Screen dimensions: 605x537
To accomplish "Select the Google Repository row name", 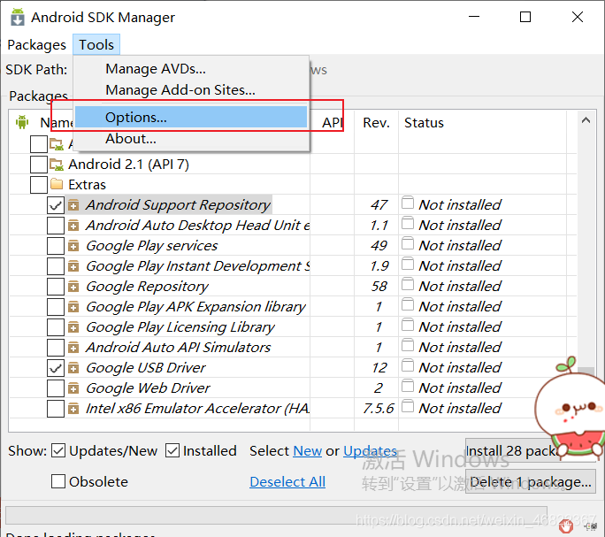I will (x=147, y=287).
